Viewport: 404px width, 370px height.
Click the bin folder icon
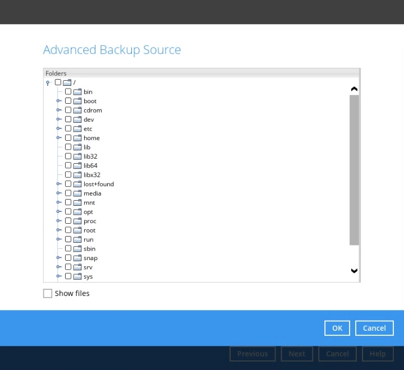(77, 92)
